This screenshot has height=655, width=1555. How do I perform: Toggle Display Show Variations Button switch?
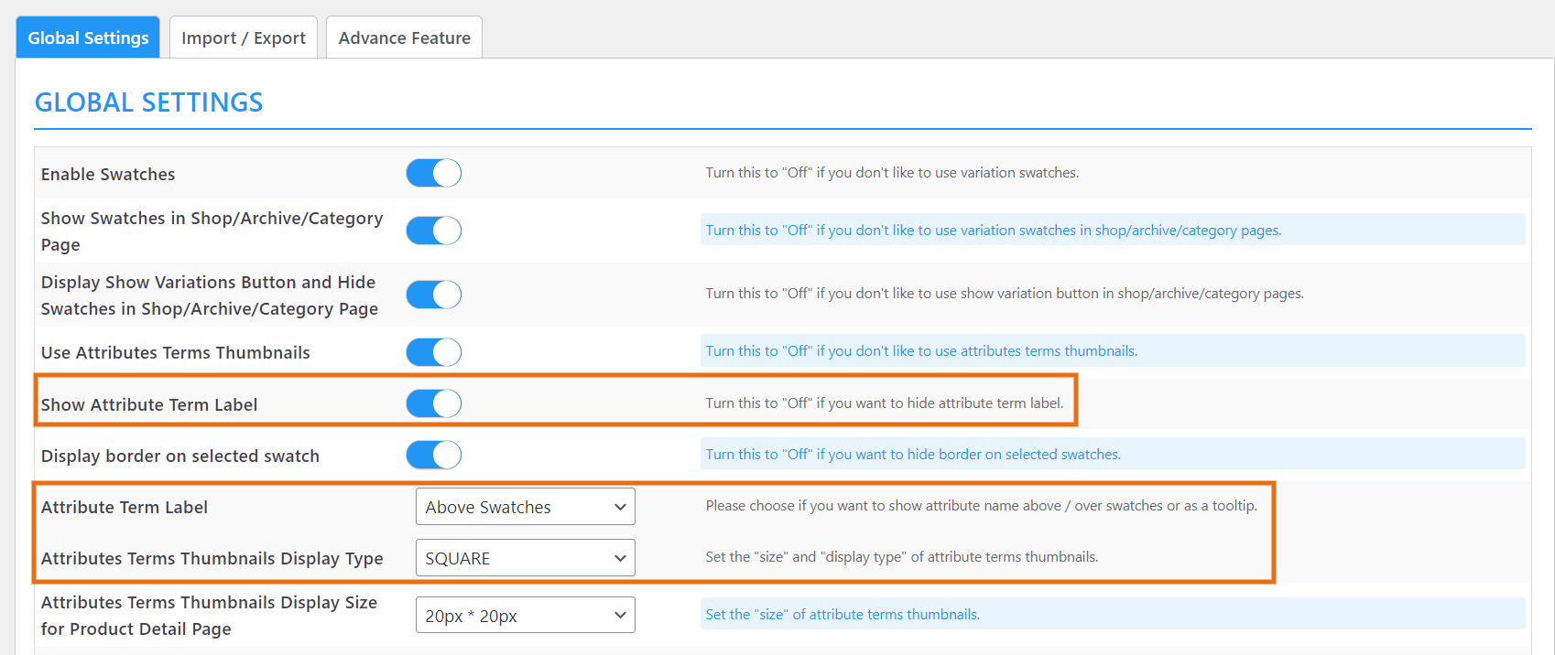(434, 295)
